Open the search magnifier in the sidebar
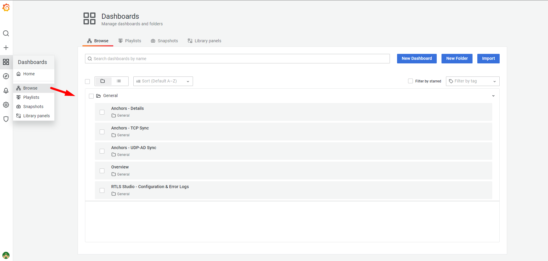The height and width of the screenshot is (261, 548). coord(6,33)
